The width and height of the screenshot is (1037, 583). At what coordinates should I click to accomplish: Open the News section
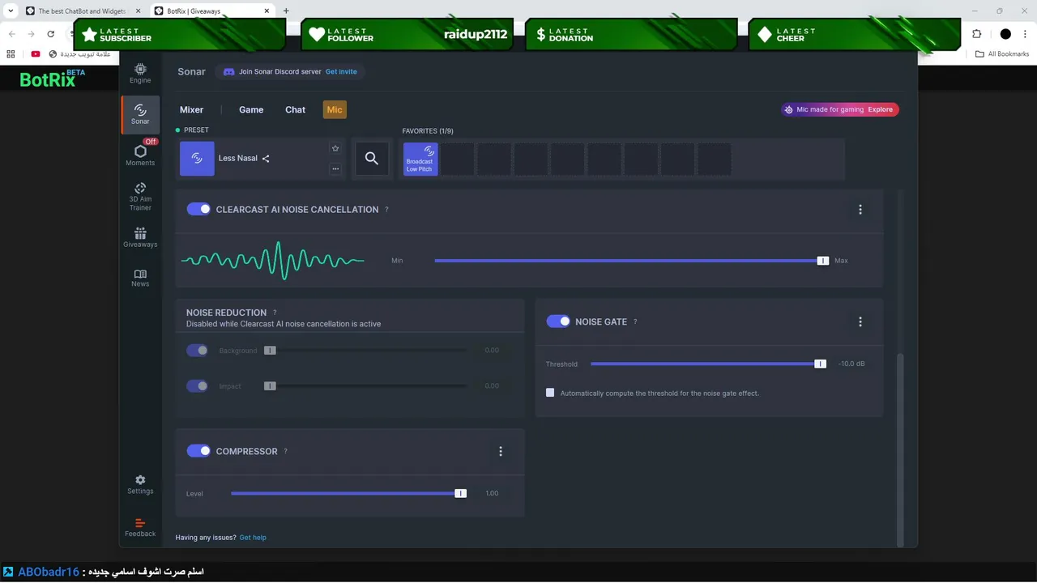[140, 278]
